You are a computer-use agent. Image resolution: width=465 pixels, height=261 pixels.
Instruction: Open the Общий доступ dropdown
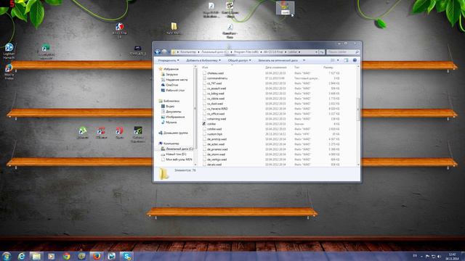(x=239, y=60)
